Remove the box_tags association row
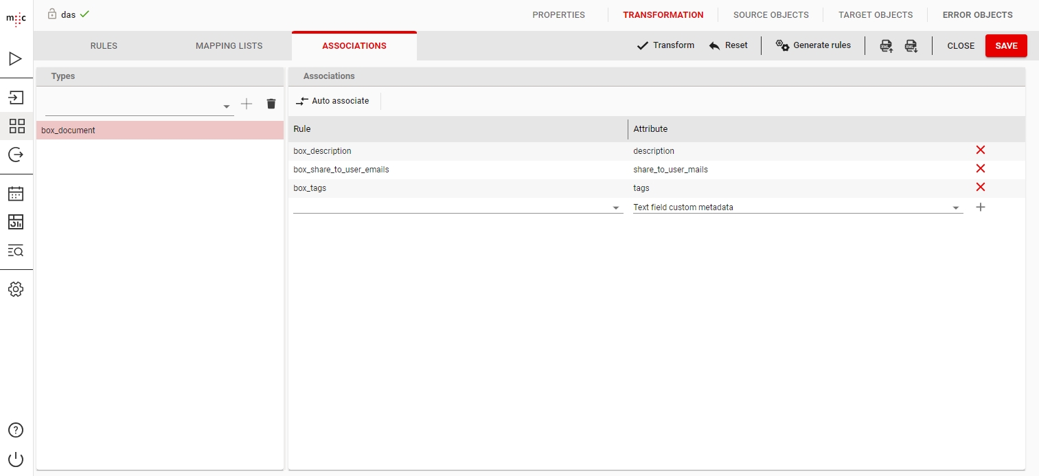The width and height of the screenshot is (1039, 476). pyautogui.click(x=980, y=188)
